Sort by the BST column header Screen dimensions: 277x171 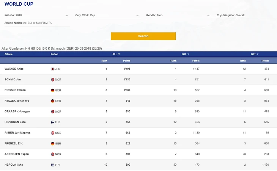[x=254, y=54]
